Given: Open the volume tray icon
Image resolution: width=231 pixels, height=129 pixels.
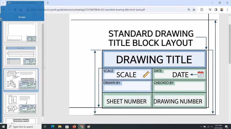Looking at the screenshot, I should (212, 127).
